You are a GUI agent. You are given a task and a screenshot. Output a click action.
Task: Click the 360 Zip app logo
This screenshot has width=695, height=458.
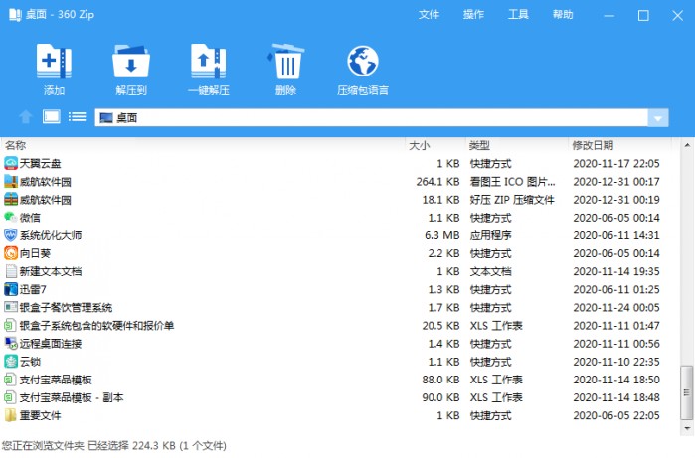pos(15,15)
